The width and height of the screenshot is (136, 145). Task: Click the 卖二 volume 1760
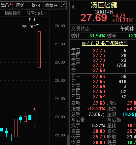tap(121, 65)
